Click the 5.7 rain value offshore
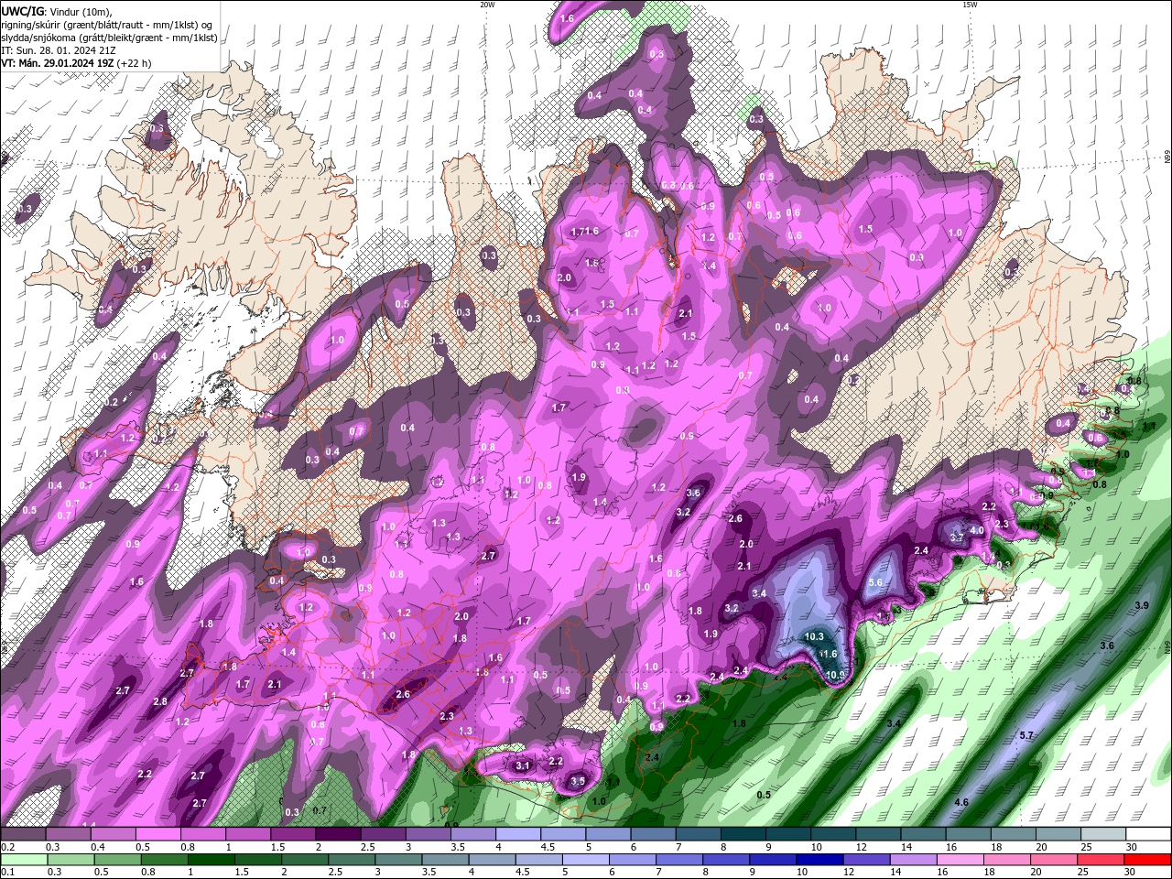Viewport: 1172px width, 879px height. [x=1026, y=735]
